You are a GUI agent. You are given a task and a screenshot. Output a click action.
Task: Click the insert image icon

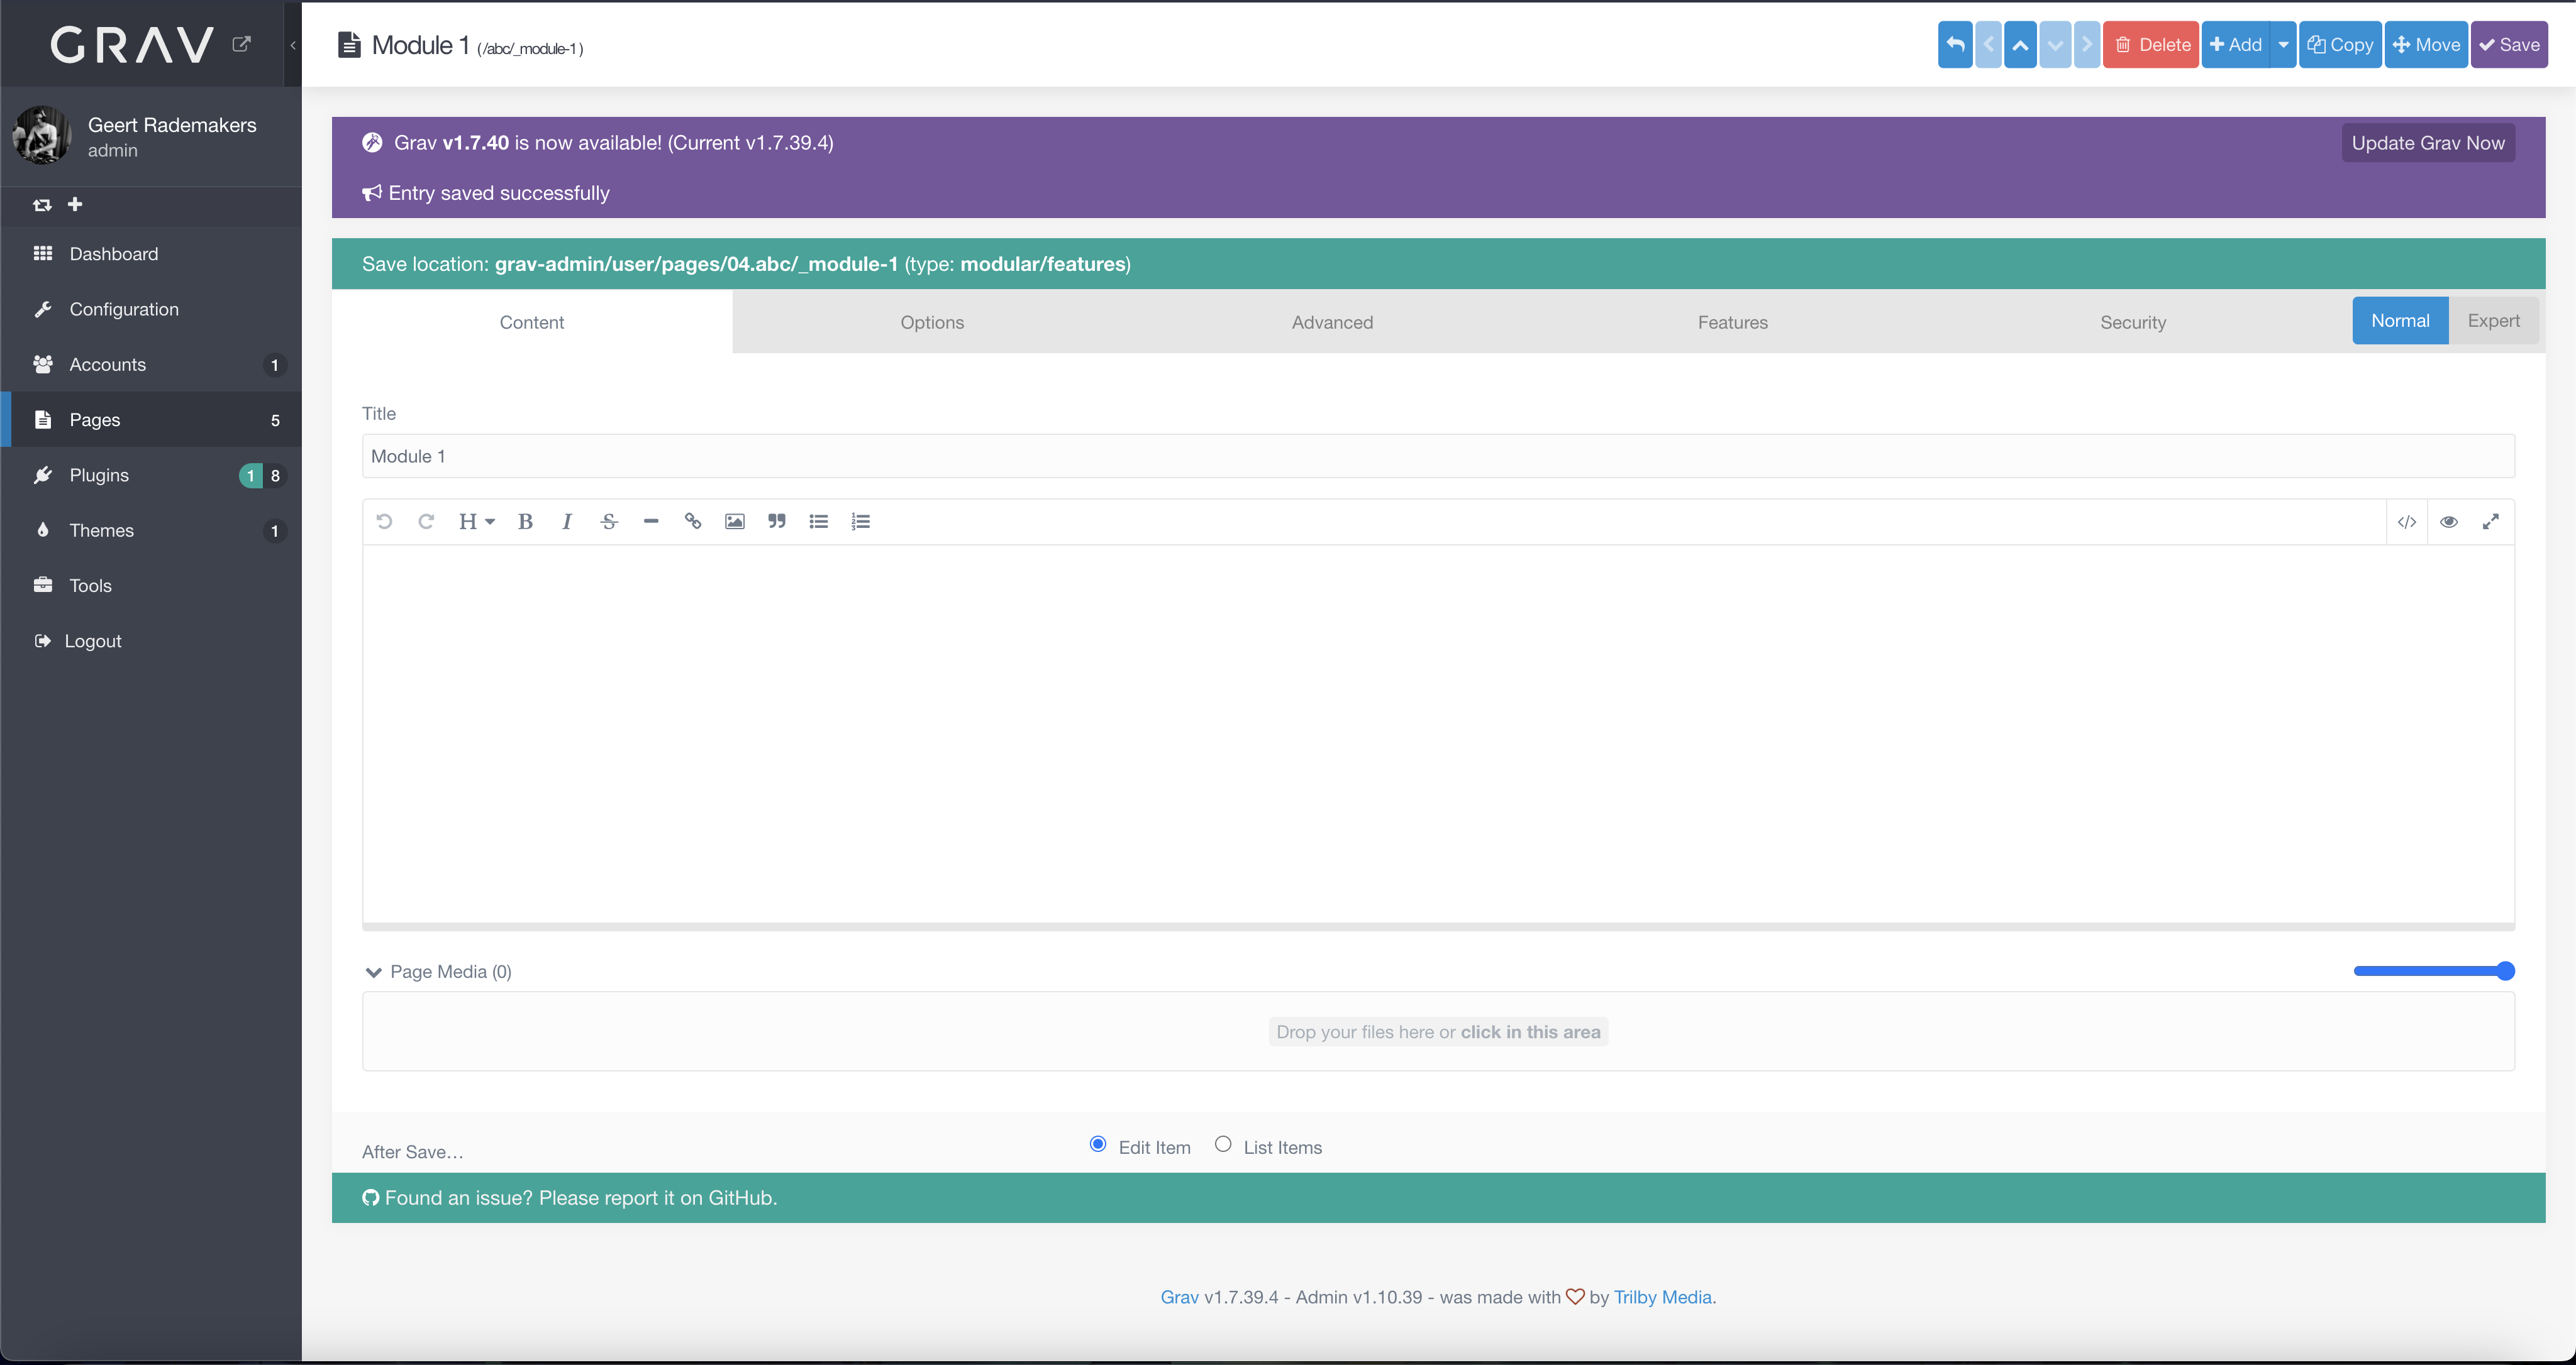coord(735,522)
